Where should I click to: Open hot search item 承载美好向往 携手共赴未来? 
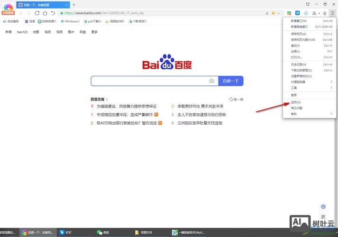[200, 106]
